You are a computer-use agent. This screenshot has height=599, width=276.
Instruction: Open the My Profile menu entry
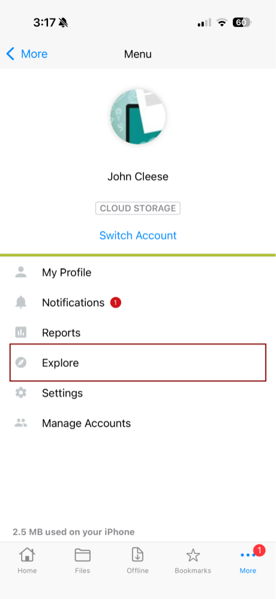click(x=138, y=272)
